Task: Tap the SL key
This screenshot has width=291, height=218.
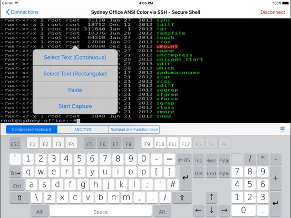Action: click(211, 143)
